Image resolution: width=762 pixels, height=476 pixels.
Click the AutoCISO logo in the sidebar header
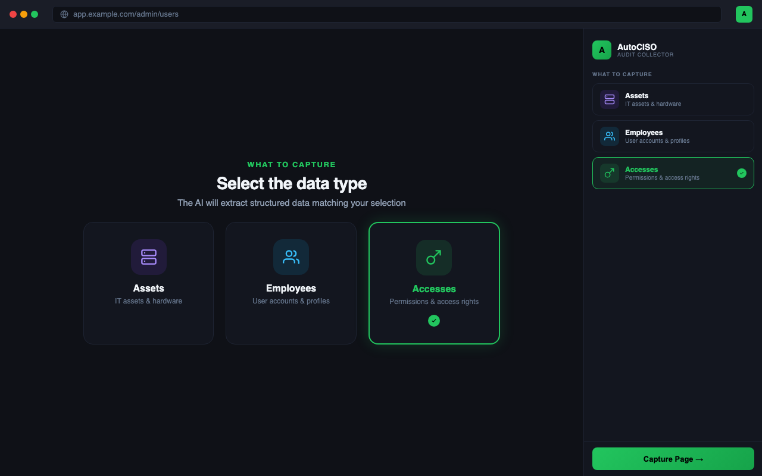click(602, 50)
